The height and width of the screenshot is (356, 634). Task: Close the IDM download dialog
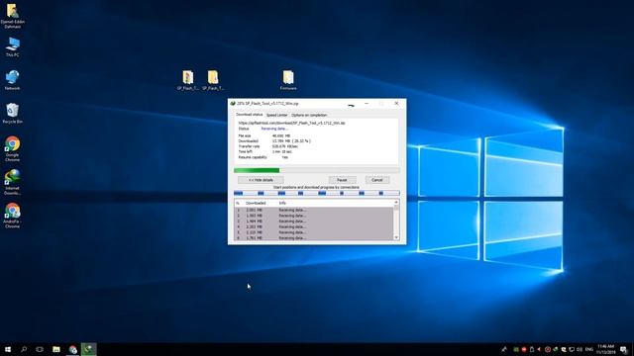[x=396, y=103]
